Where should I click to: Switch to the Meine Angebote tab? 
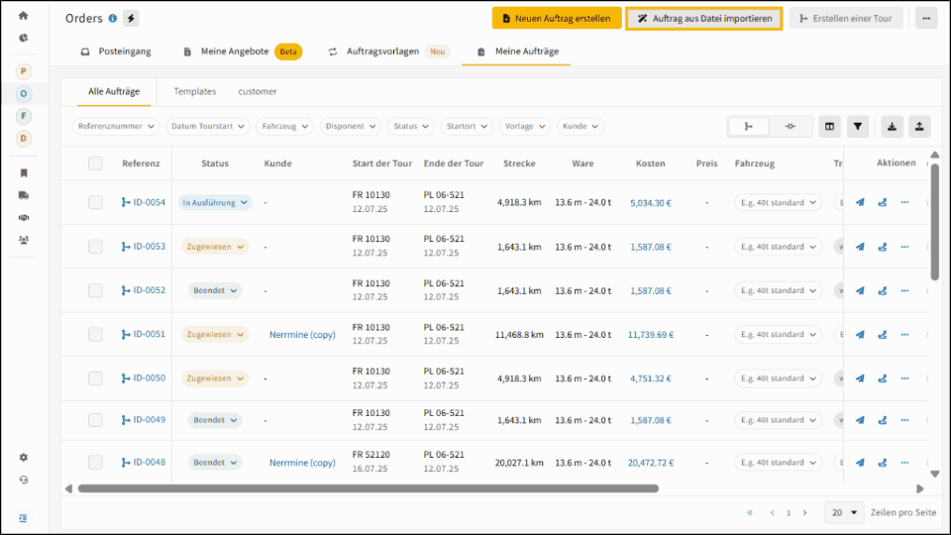click(242, 52)
